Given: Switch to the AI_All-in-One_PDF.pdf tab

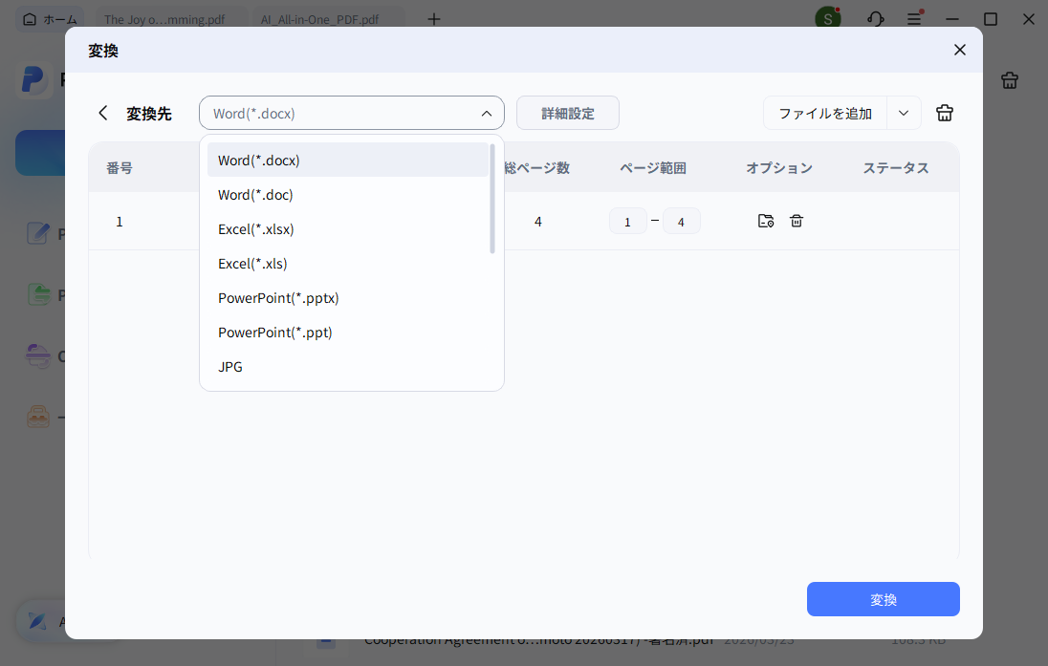Looking at the screenshot, I should [x=318, y=19].
